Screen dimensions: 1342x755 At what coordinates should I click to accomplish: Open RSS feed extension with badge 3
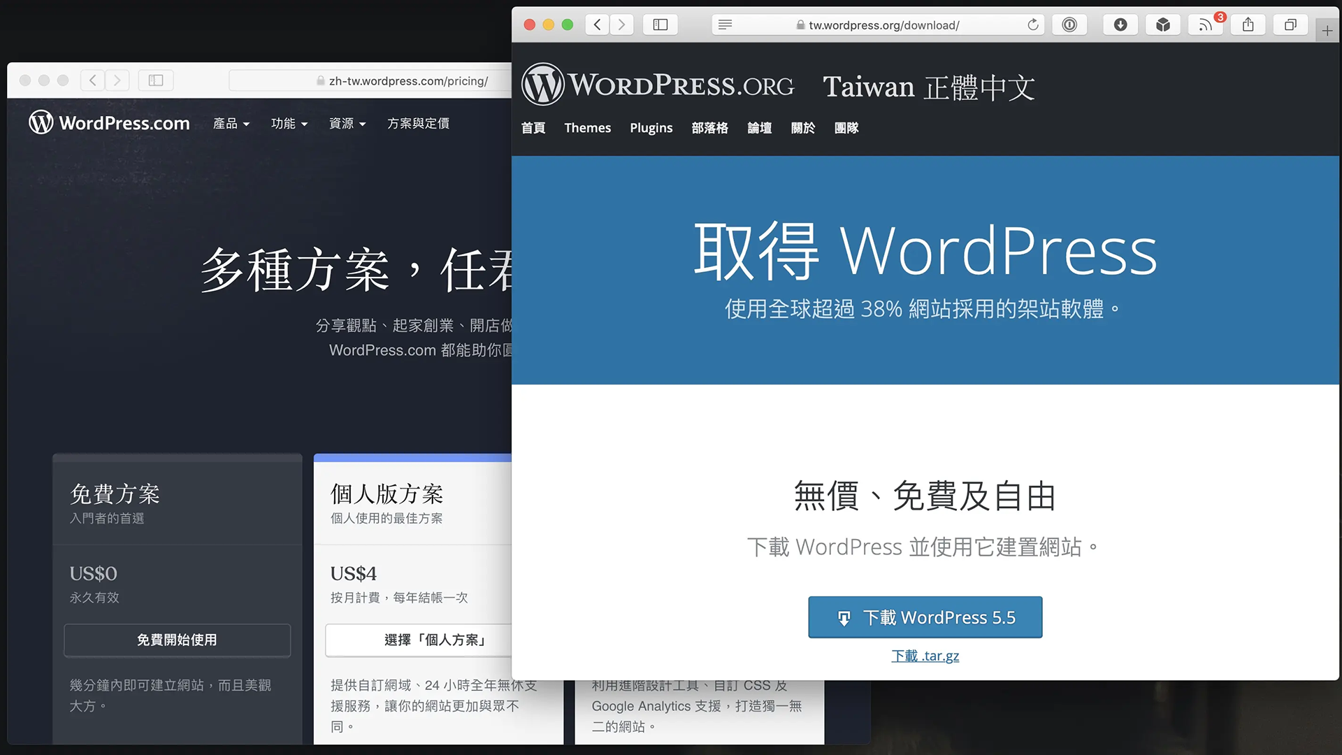click(x=1206, y=25)
